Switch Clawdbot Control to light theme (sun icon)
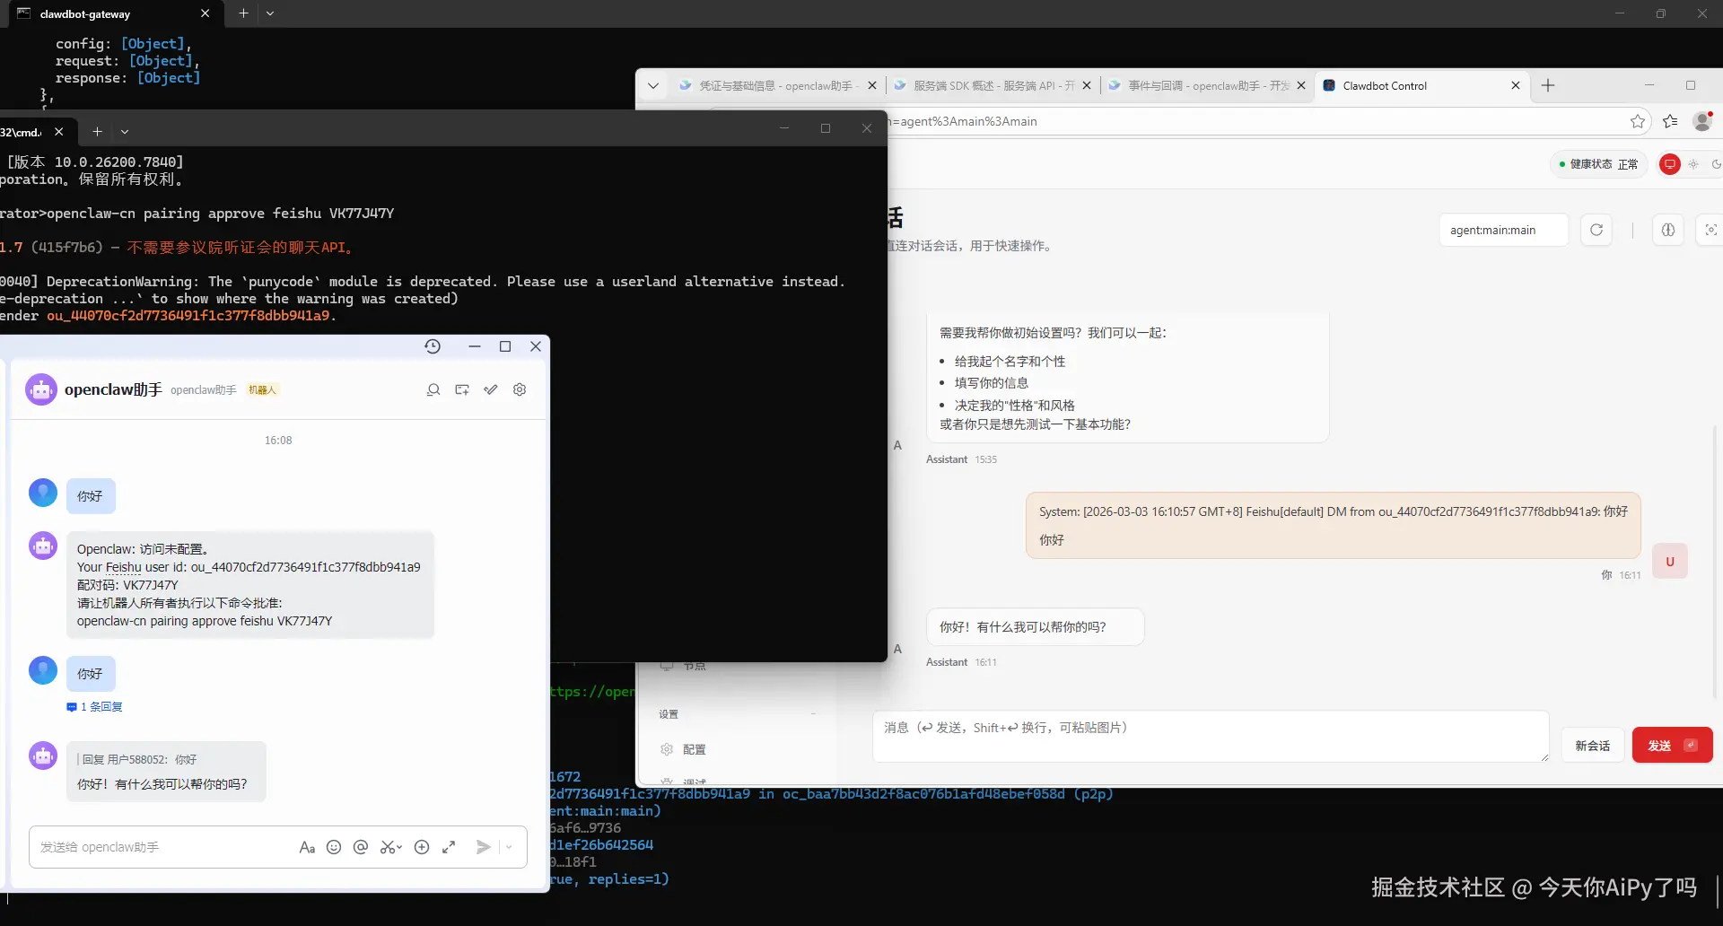 [1693, 164]
